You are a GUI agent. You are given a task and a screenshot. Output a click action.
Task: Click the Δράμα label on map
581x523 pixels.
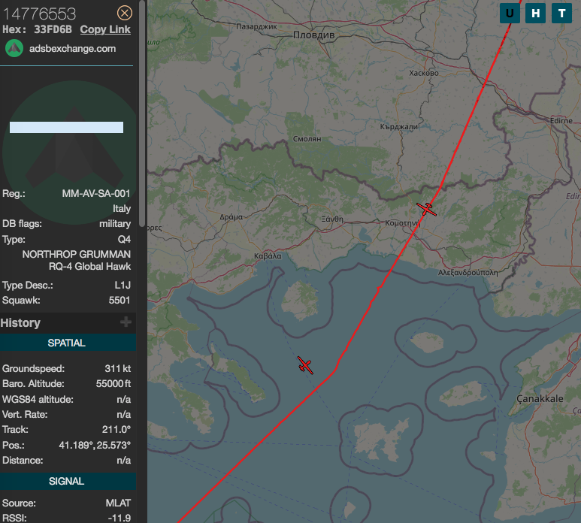231,217
